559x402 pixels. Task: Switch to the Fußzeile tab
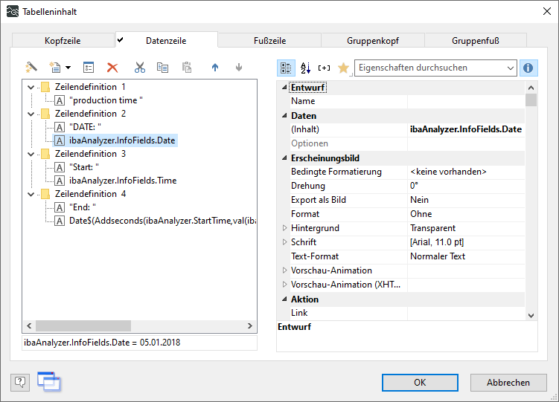click(x=270, y=41)
